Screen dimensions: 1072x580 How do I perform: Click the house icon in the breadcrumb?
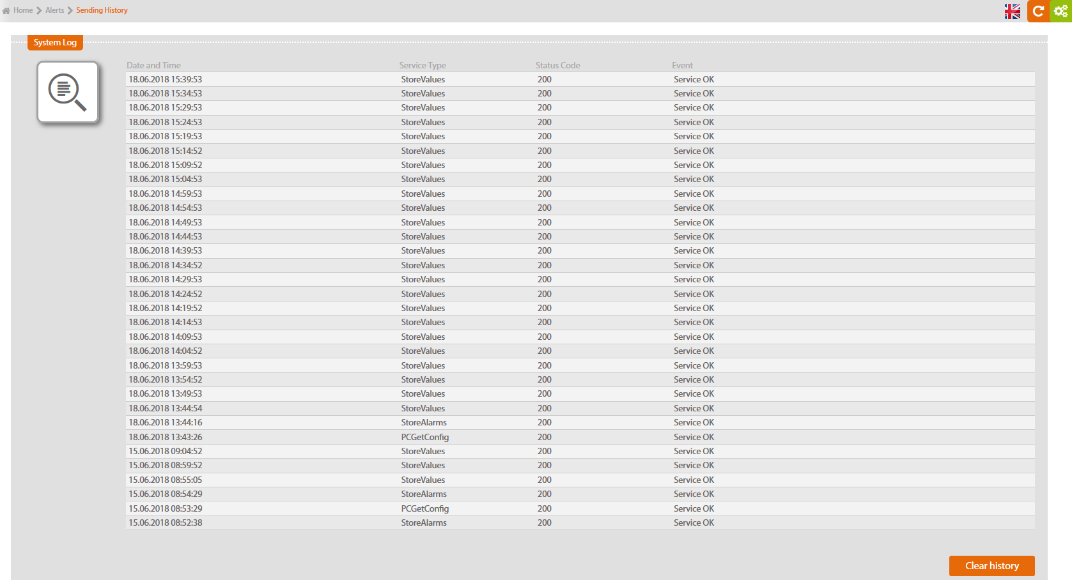click(x=6, y=11)
